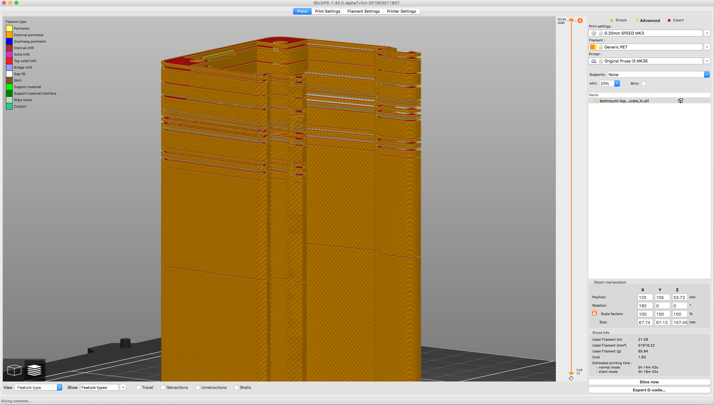Viewport: 714px width, 405px height.
Task: Click the Export G-code button
Action: [x=649, y=390]
